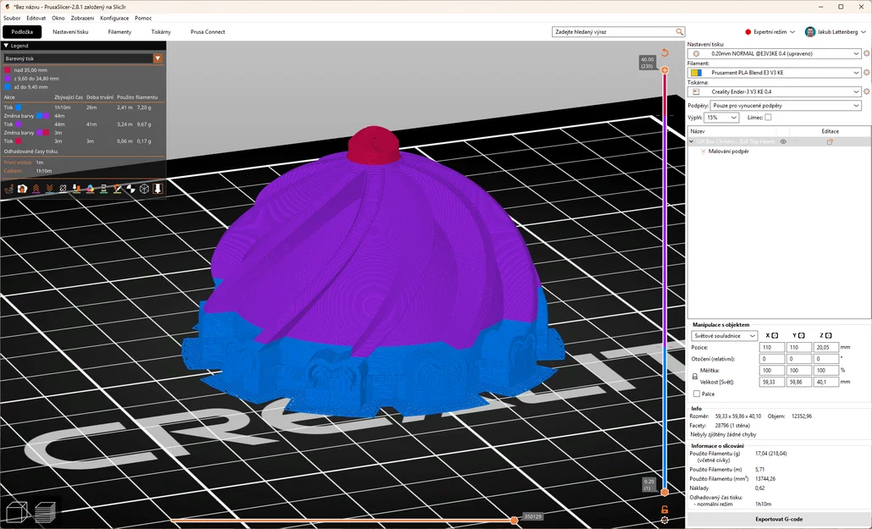The height and width of the screenshot is (529, 872).
Task: Click the Velikost X field showing 59,33
Action: 772,382
